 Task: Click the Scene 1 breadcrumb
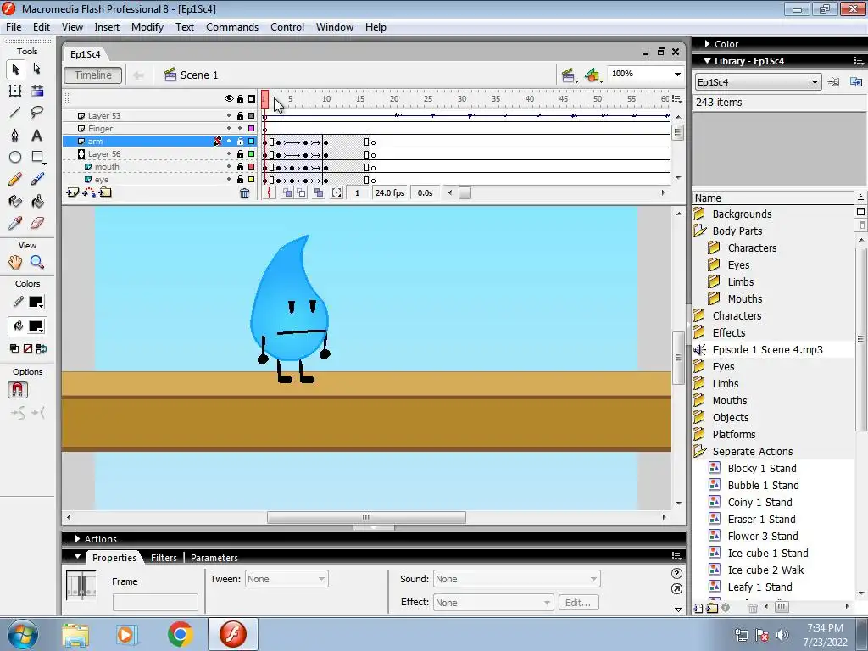192,75
